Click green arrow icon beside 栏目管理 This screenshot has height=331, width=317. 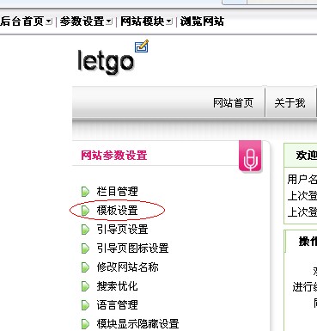[85, 192]
